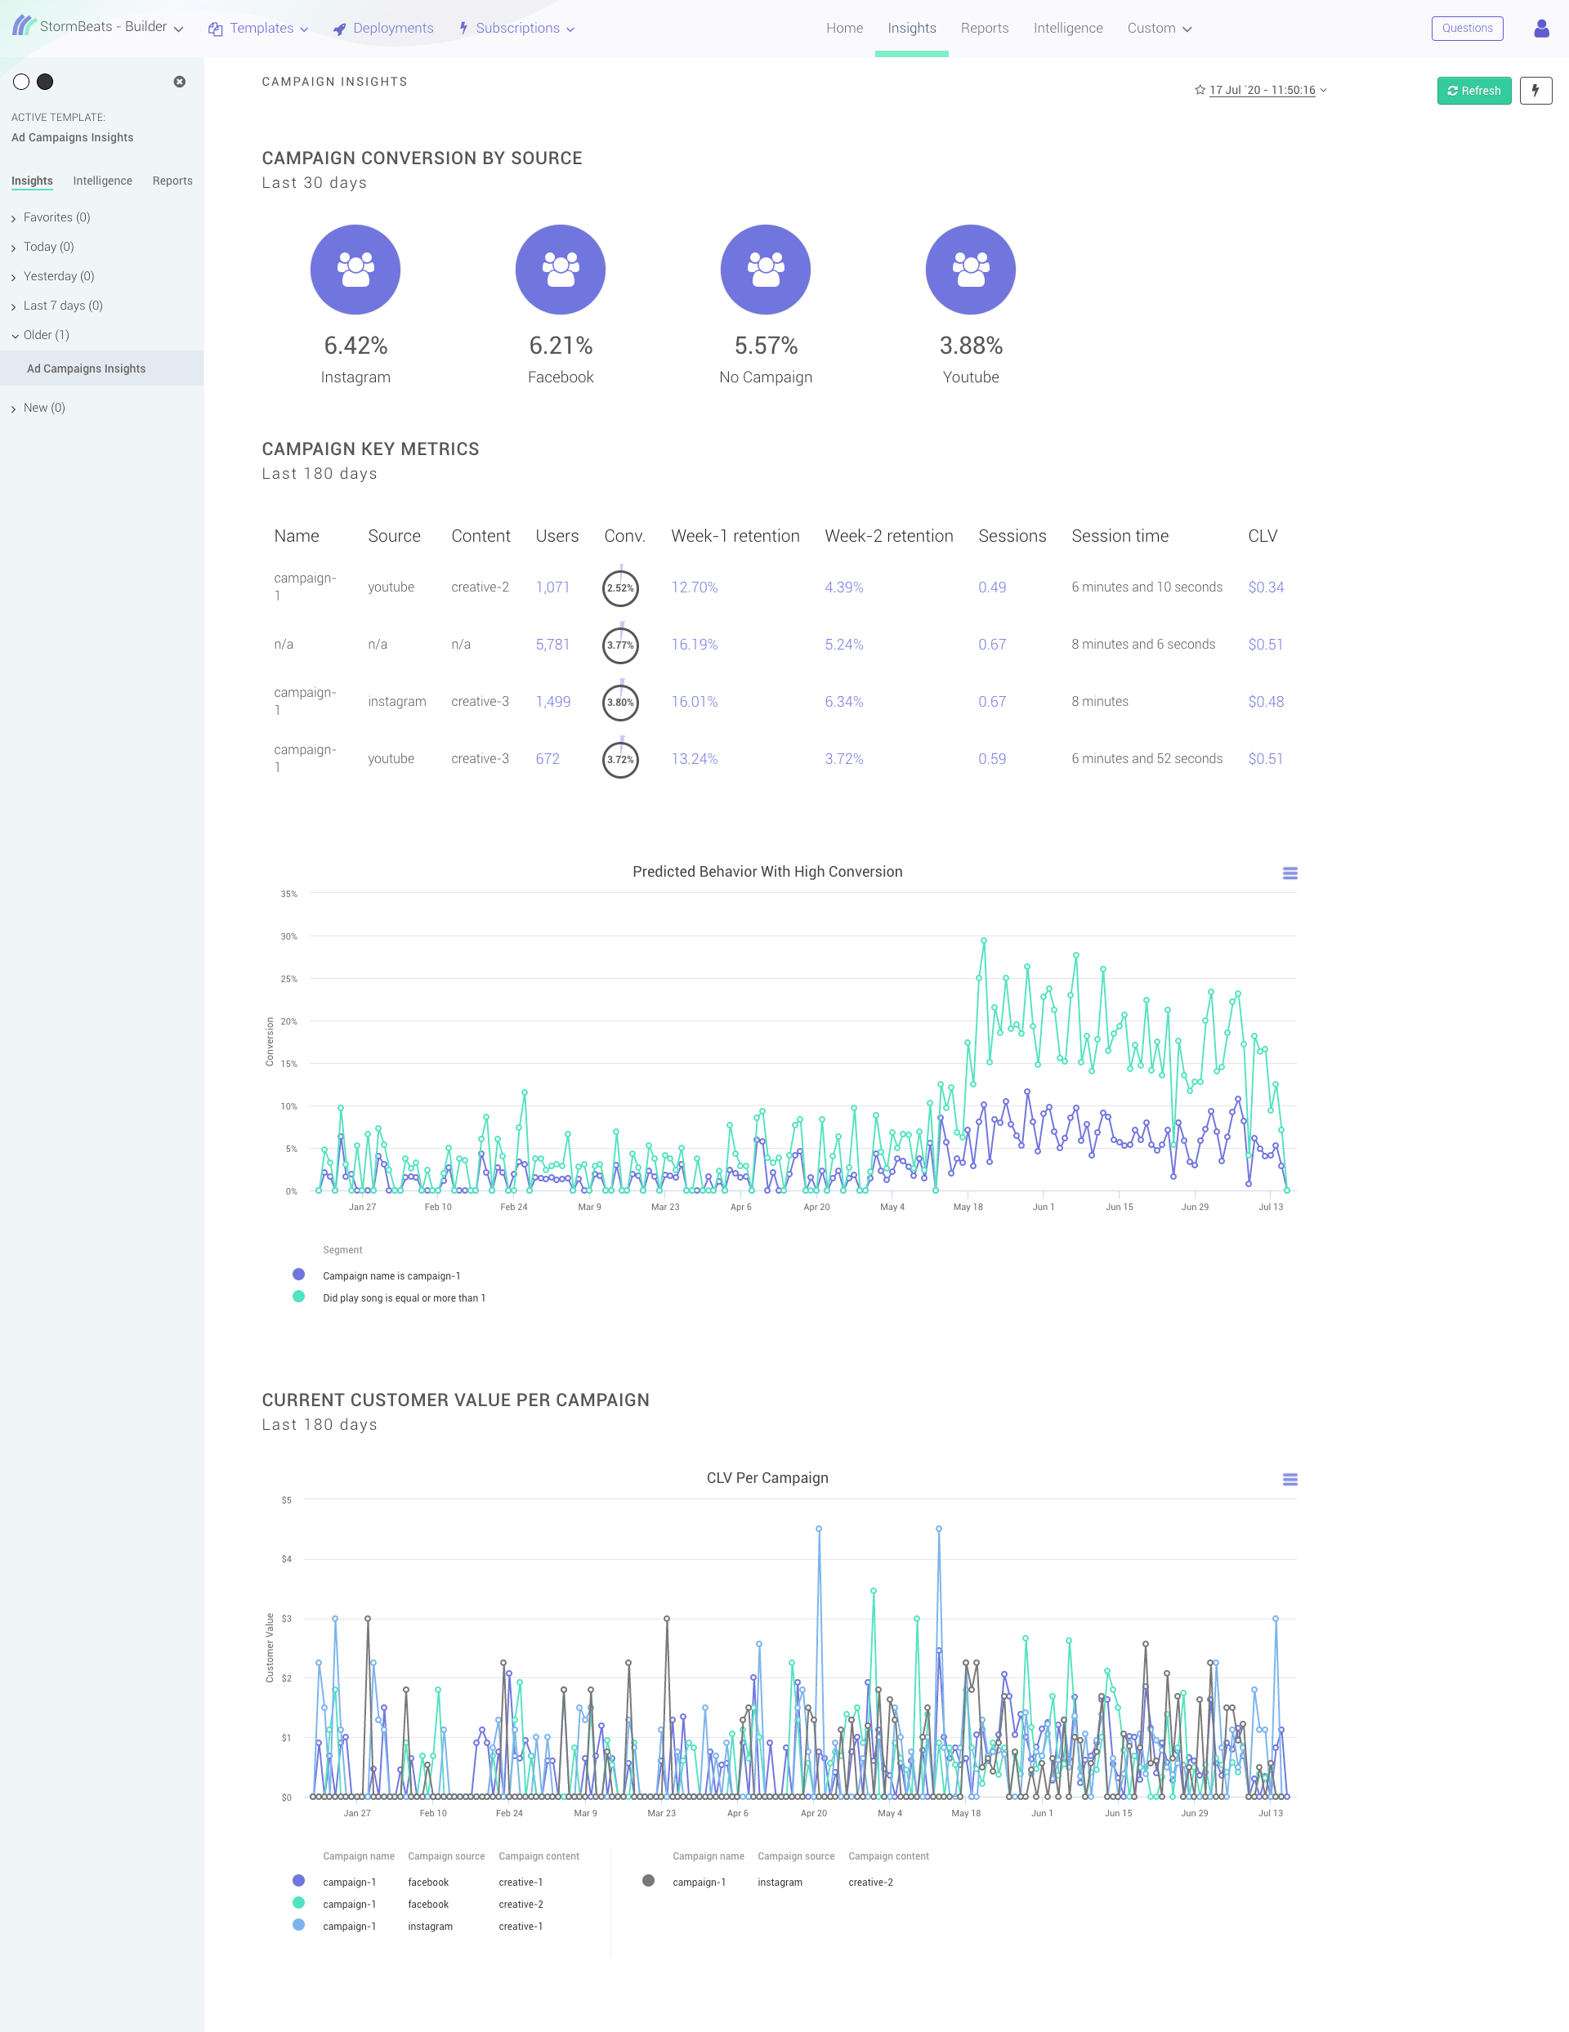The image size is (1569, 2032).
Task: Switch to the Reports top navigation tab
Action: [984, 28]
